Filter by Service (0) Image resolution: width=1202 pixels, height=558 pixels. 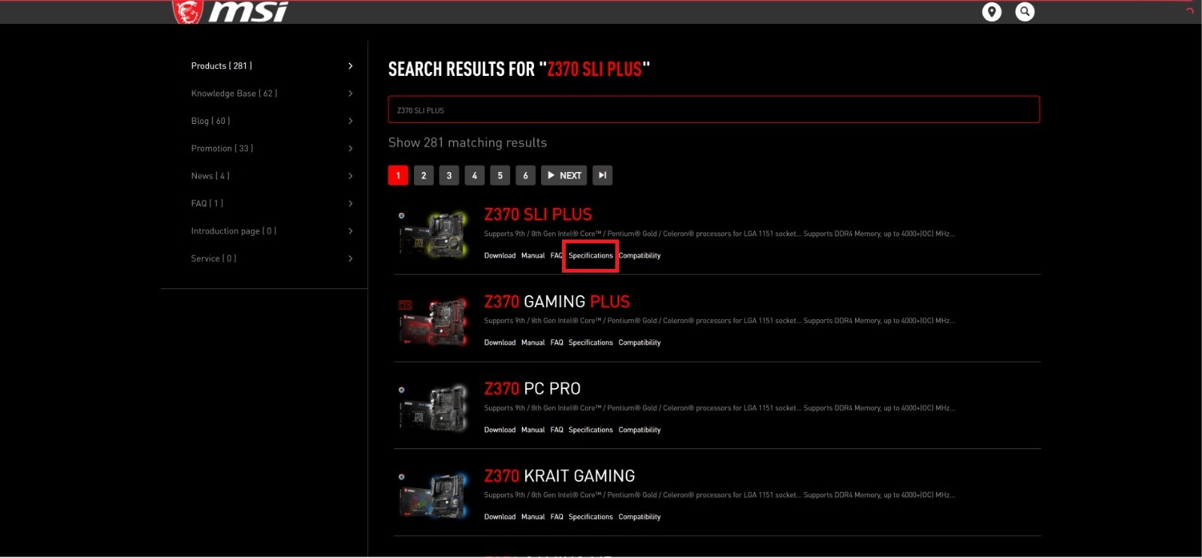tap(213, 258)
